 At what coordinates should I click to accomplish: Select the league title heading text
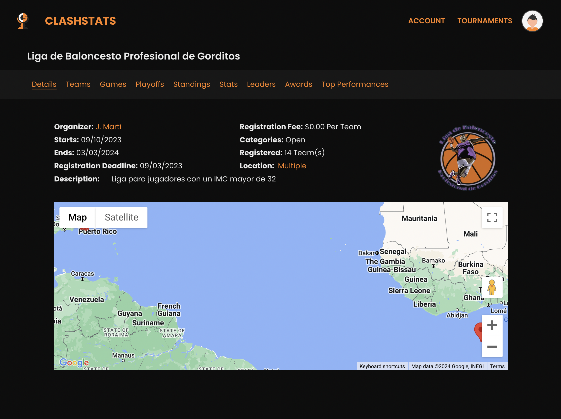tap(134, 56)
